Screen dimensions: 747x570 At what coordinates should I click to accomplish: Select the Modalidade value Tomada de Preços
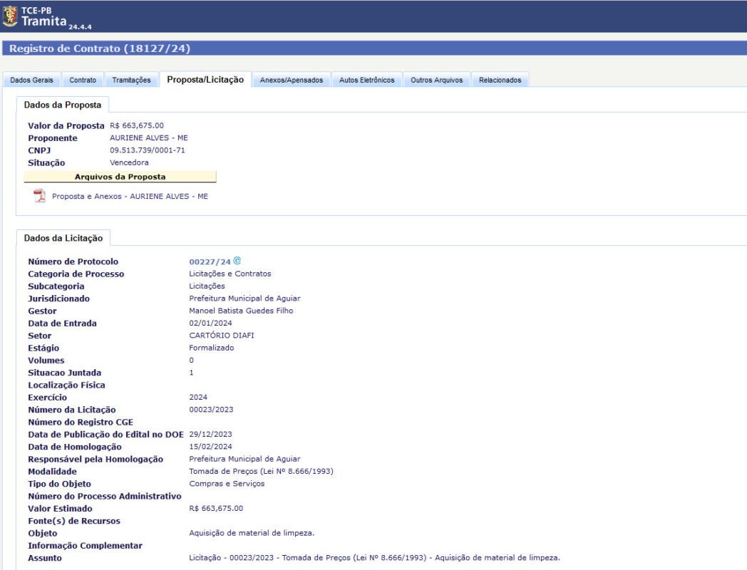261,472
